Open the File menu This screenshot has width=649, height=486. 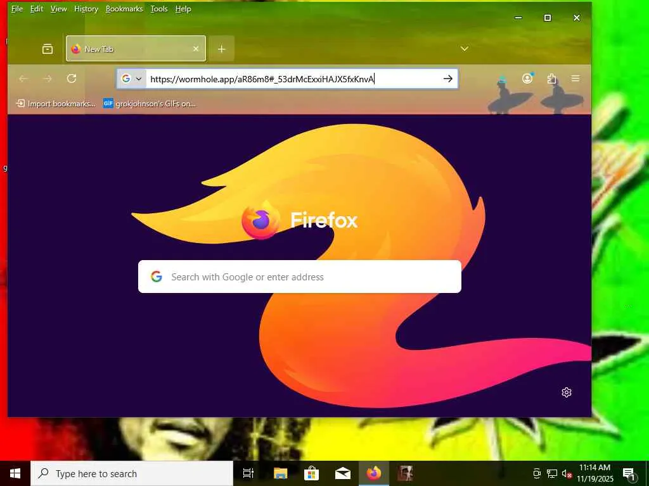(x=17, y=9)
